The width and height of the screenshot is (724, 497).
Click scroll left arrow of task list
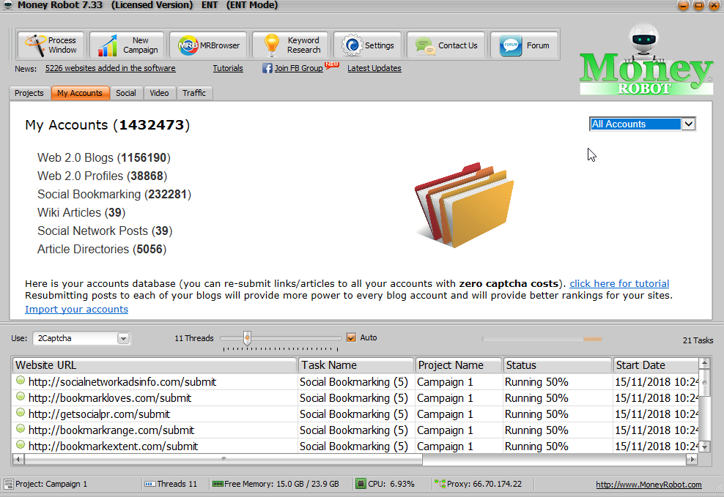click(x=18, y=459)
